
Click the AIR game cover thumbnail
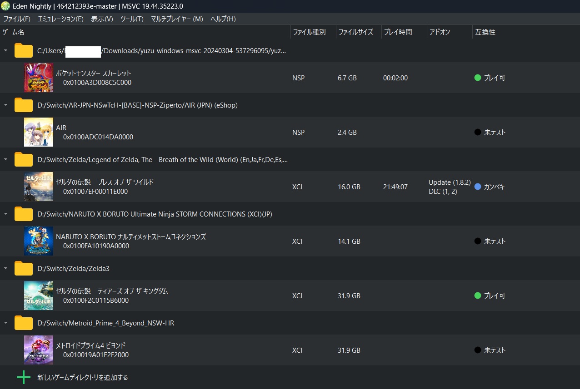tap(39, 132)
